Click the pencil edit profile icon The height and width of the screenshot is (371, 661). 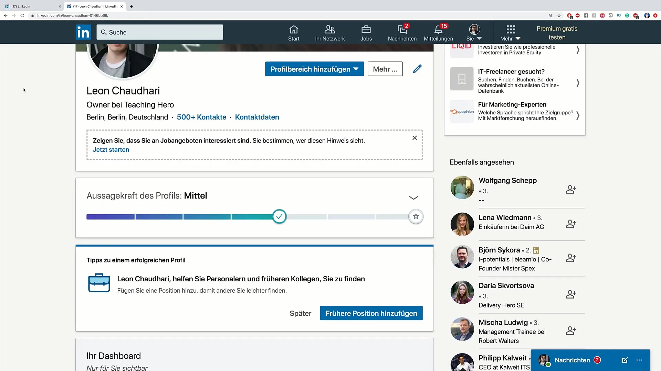417,69
